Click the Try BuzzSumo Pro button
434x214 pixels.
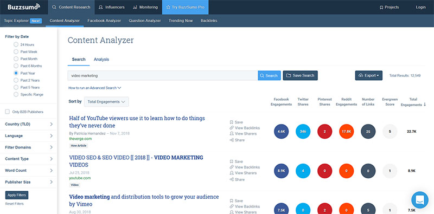[x=185, y=7]
